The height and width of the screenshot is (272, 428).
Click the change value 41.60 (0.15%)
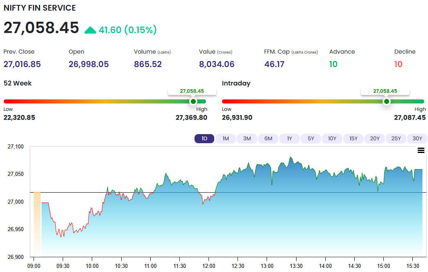tap(128, 30)
